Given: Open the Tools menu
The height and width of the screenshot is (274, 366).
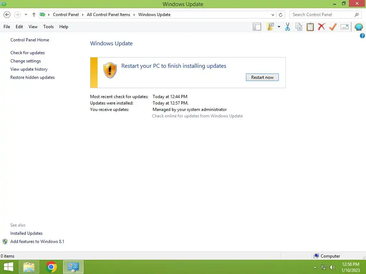Looking at the screenshot, I should [48, 27].
